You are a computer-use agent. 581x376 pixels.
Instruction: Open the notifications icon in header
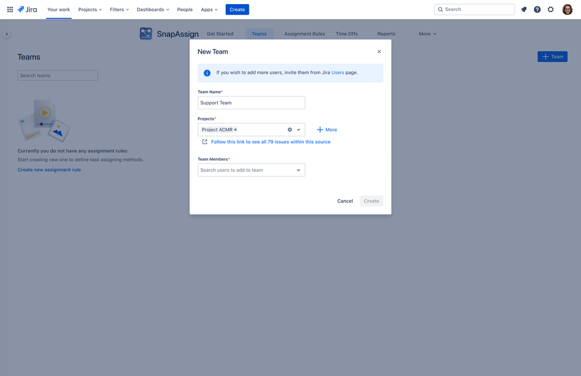523,9
